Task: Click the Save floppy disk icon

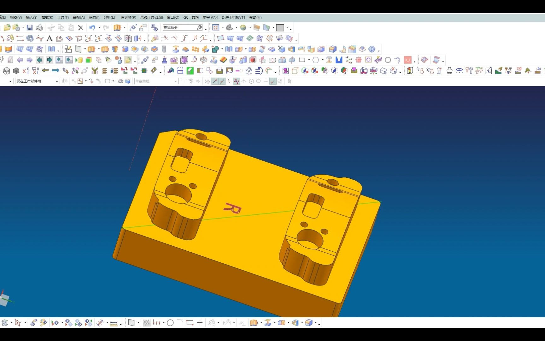Action: pos(30,27)
